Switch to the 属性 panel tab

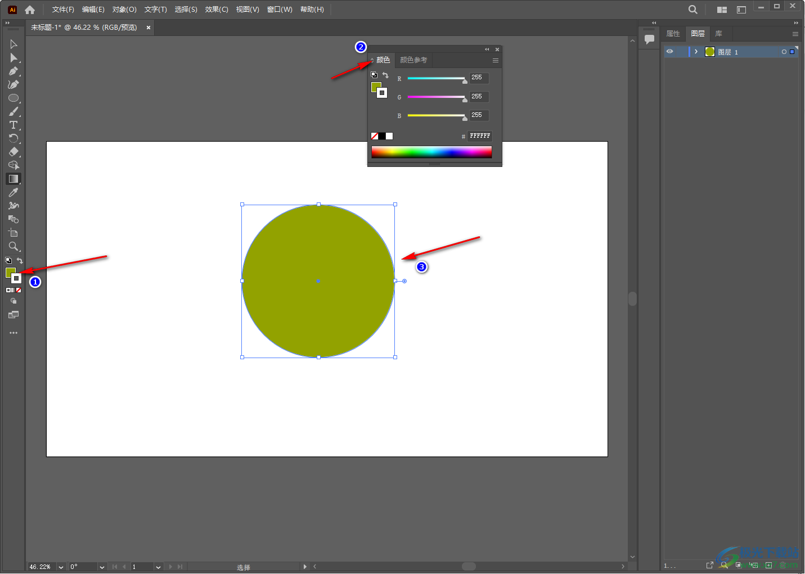(673, 34)
